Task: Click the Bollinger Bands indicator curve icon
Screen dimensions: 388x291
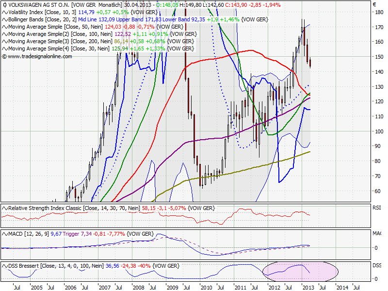Action: click(5, 19)
